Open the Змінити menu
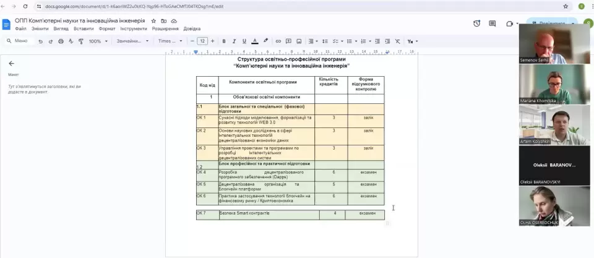Screen dimensions: 594x258 coord(40,29)
